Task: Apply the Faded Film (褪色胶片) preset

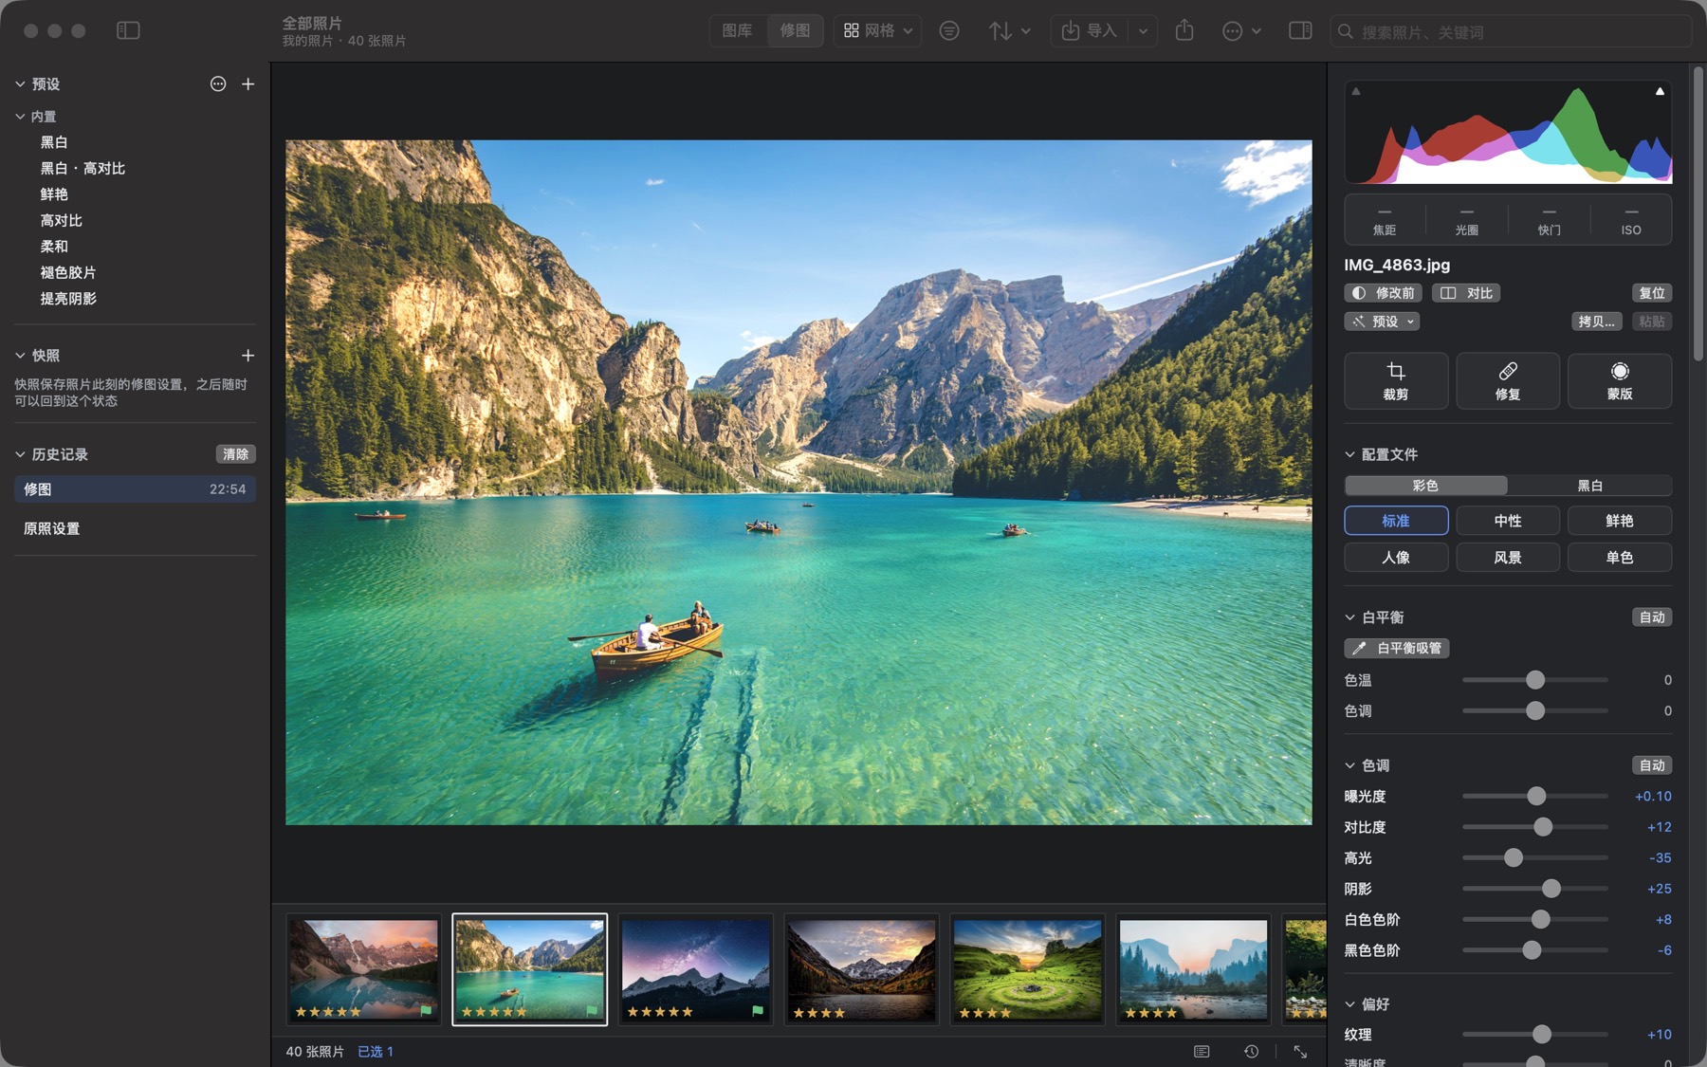Action: tap(68, 272)
